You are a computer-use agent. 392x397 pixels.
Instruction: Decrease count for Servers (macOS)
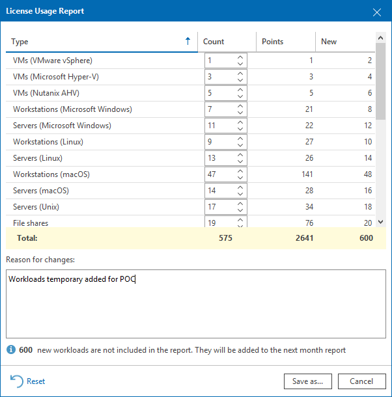240,194
